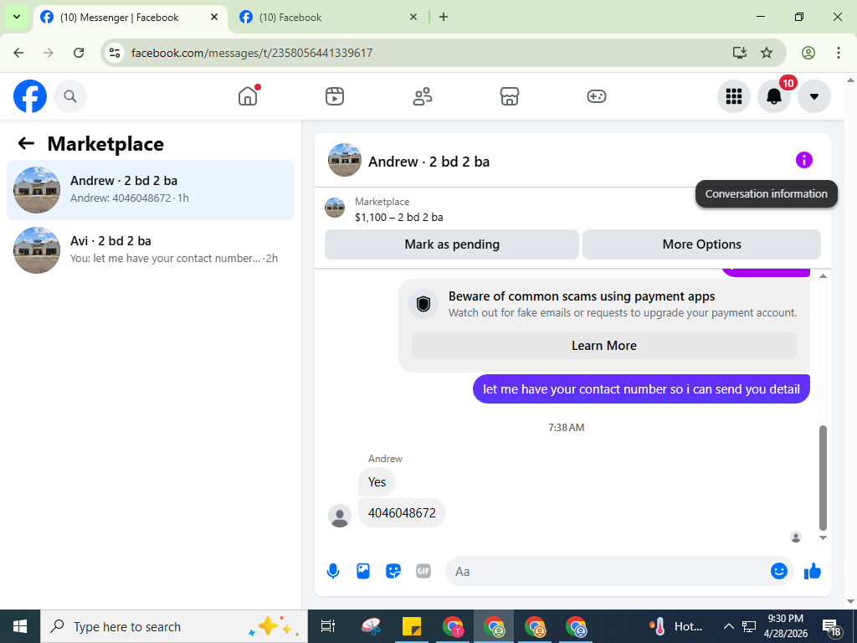857x643 pixels.
Task: Go back in the browser
Action: (18, 53)
